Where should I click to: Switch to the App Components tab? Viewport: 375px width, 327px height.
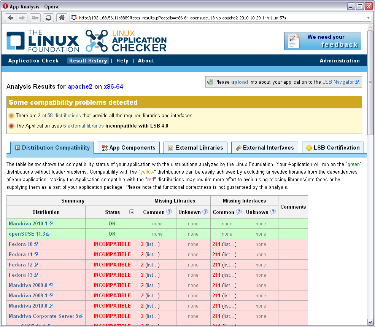129,148
